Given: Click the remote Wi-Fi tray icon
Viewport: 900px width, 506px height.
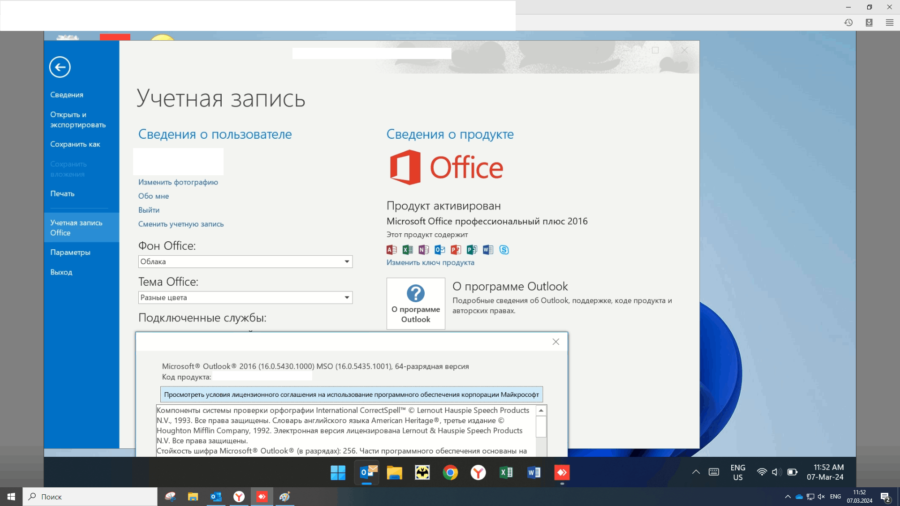Looking at the screenshot, I should click(x=762, y=472).
